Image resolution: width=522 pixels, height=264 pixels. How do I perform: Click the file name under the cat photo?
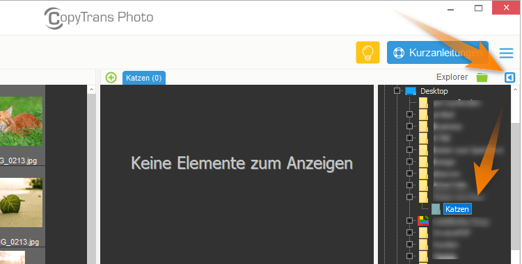19,160
